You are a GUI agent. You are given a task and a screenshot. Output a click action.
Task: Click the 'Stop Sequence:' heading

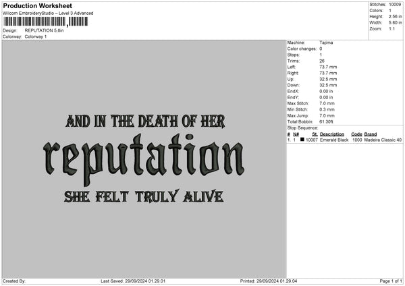(x=302, y=128)
